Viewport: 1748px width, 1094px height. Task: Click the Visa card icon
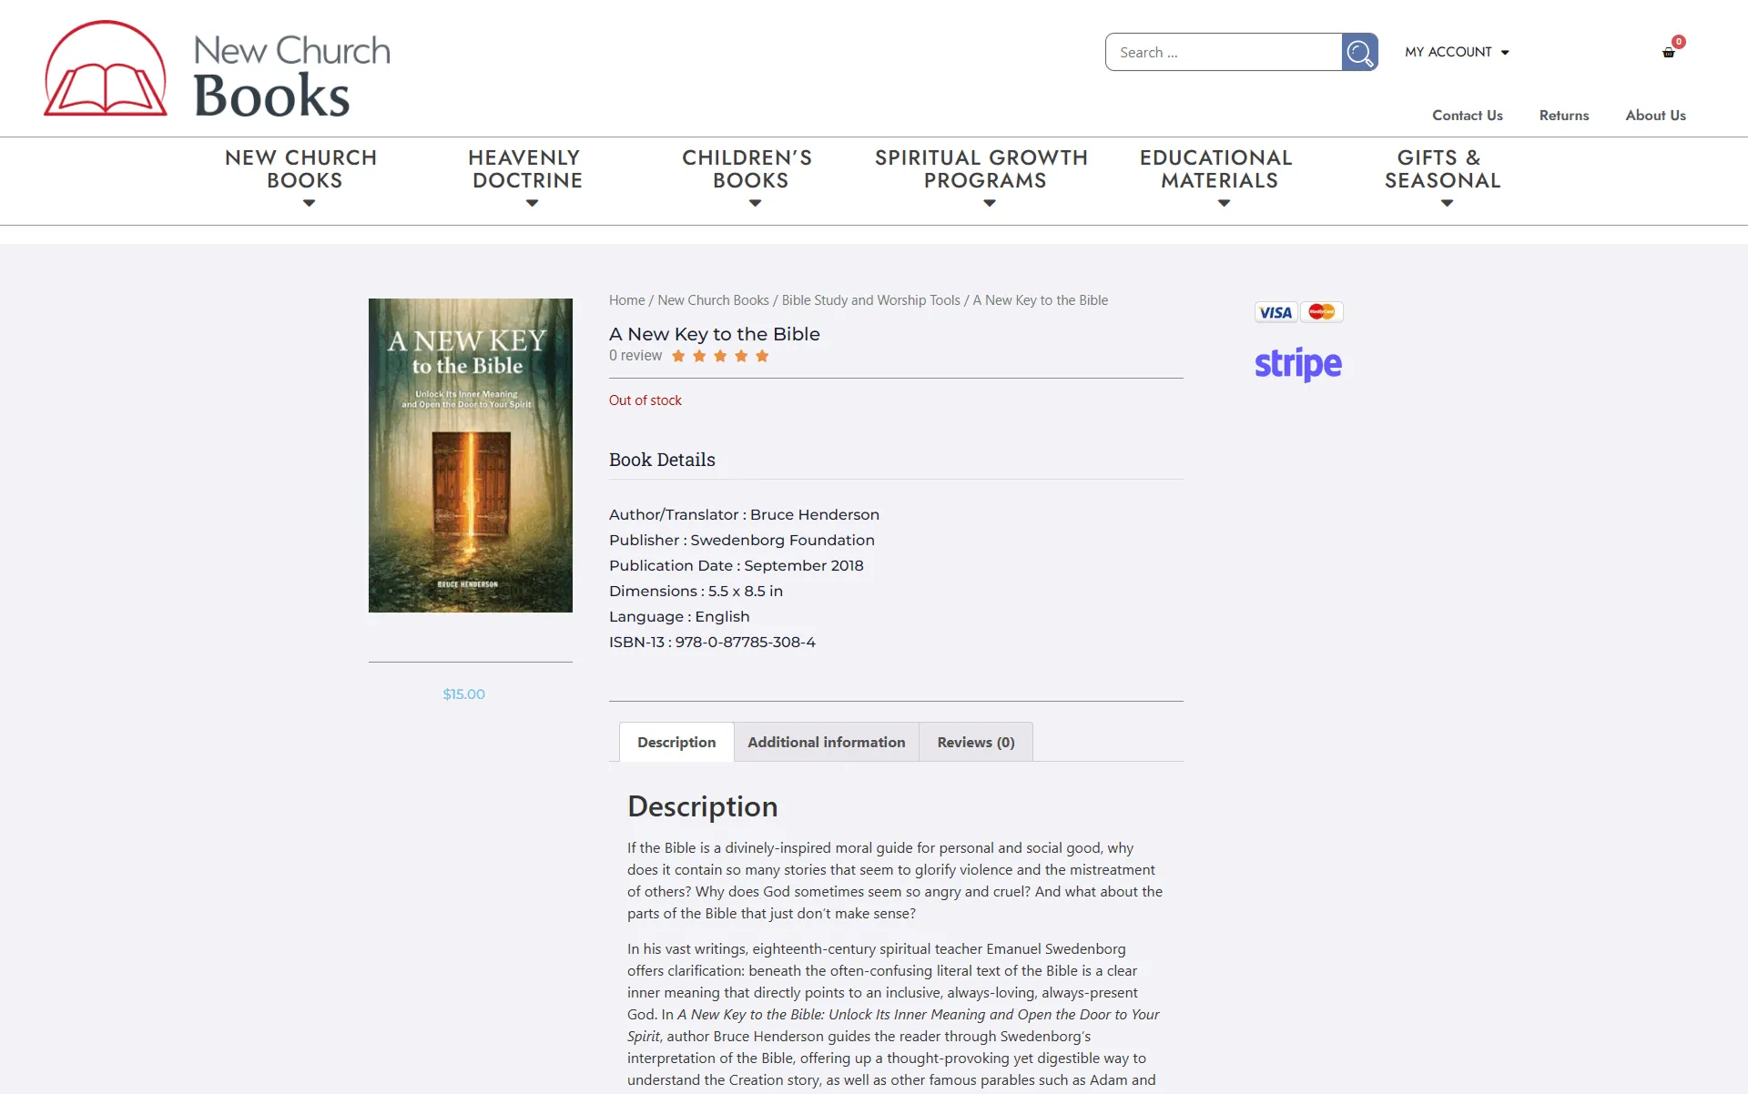1275,312
